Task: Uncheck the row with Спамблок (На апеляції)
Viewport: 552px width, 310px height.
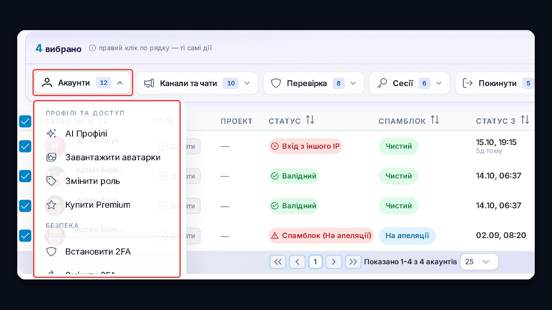Action: coord(25,236)
